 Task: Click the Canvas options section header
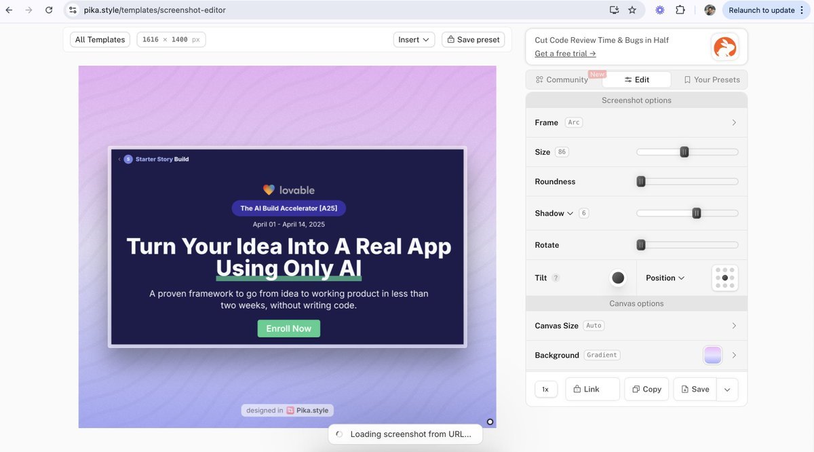tap(636, 303)
